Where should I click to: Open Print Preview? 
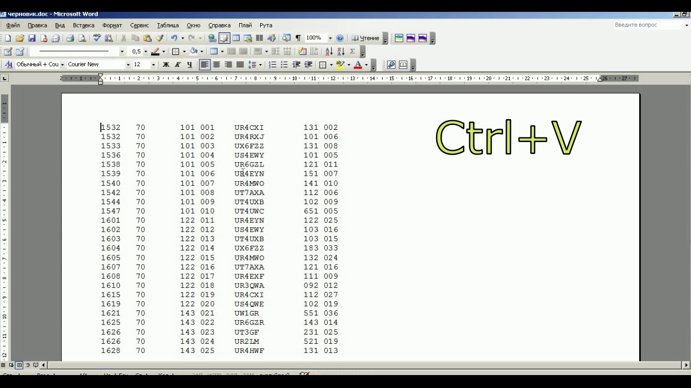[x=82, y=38]
